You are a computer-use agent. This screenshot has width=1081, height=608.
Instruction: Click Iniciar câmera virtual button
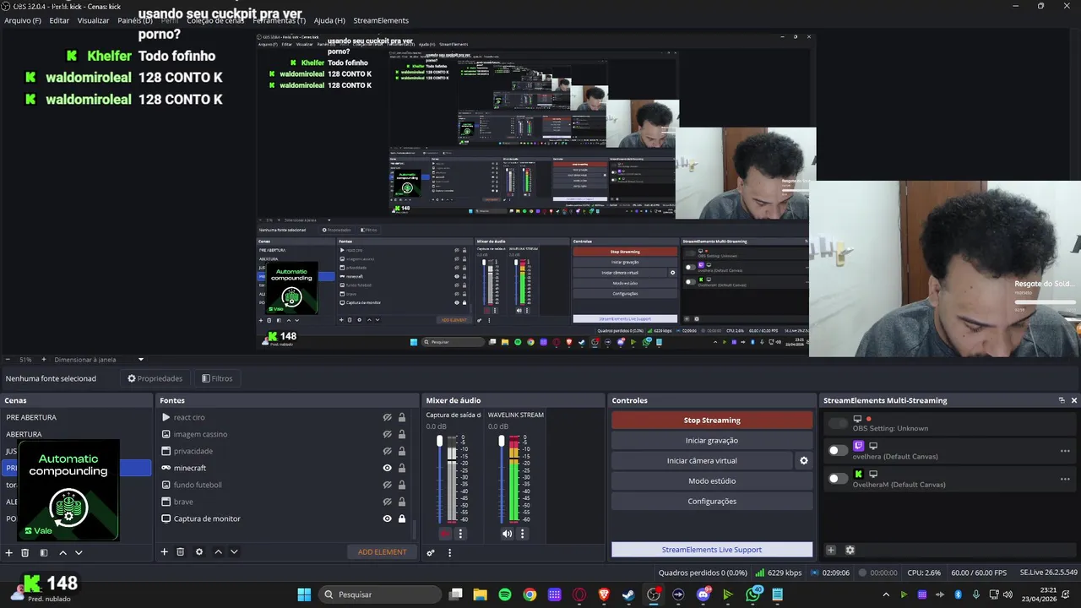[x=702, y=461]
